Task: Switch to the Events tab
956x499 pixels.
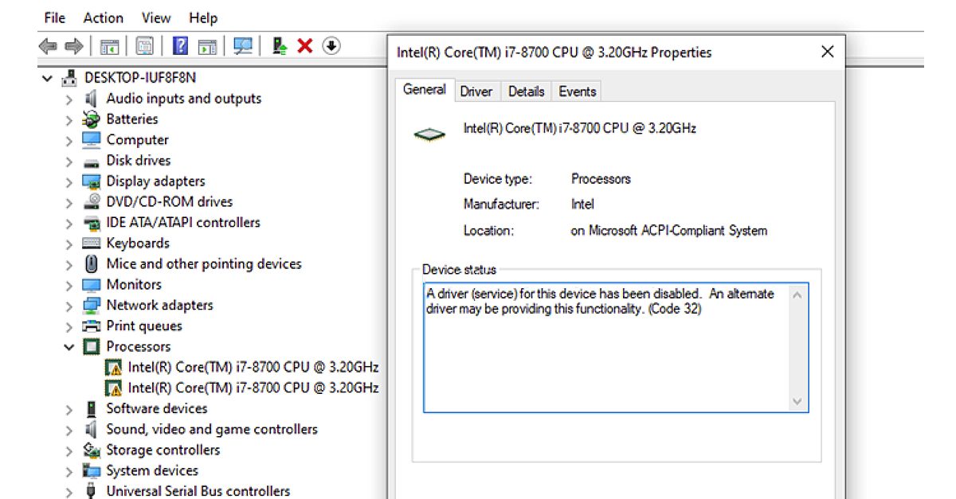Action: pyautogui.click(x=577, y=92)
